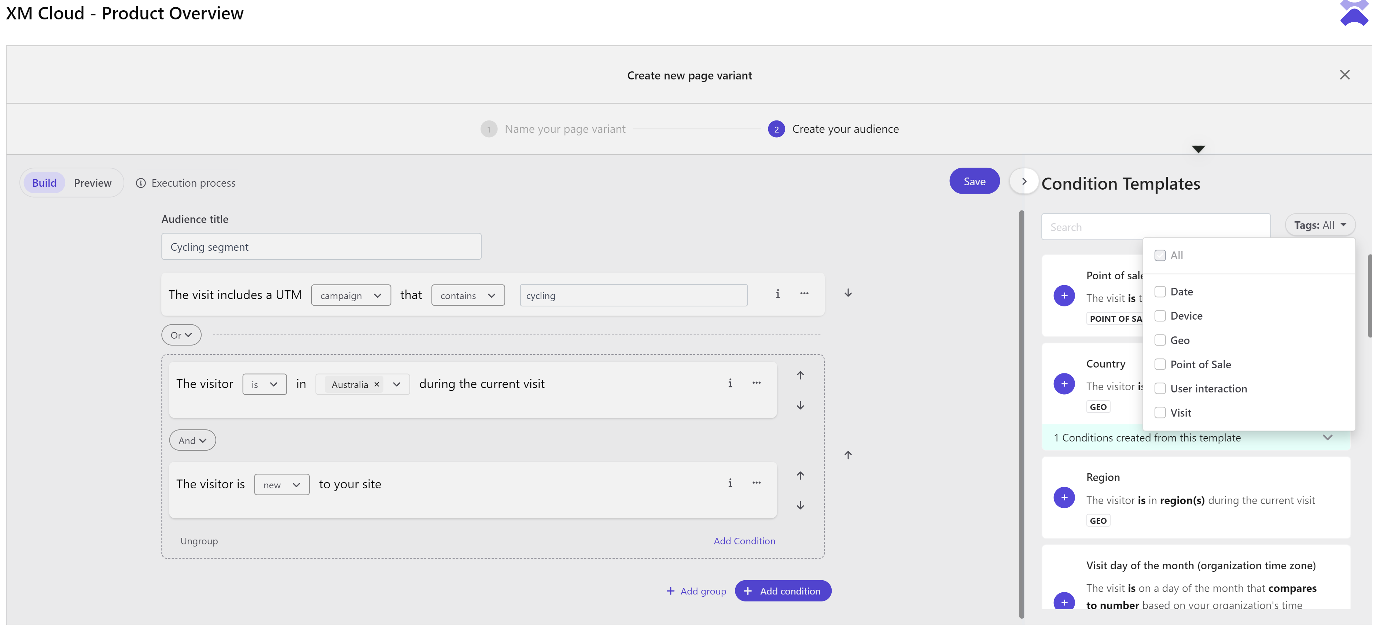Add Country condition template with plus
The height and width of the screenshot is (630, 1380).
click(1064, 384)
